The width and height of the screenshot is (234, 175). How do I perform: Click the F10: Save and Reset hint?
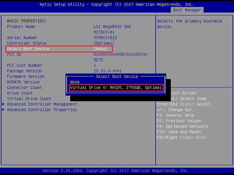click(178, 132)
